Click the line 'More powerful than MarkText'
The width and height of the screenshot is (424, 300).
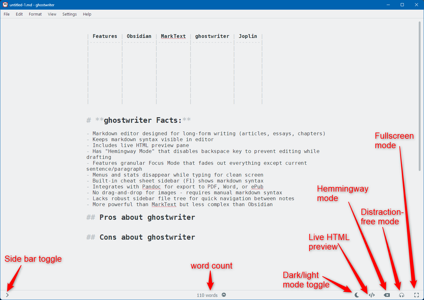pos(183,204)
